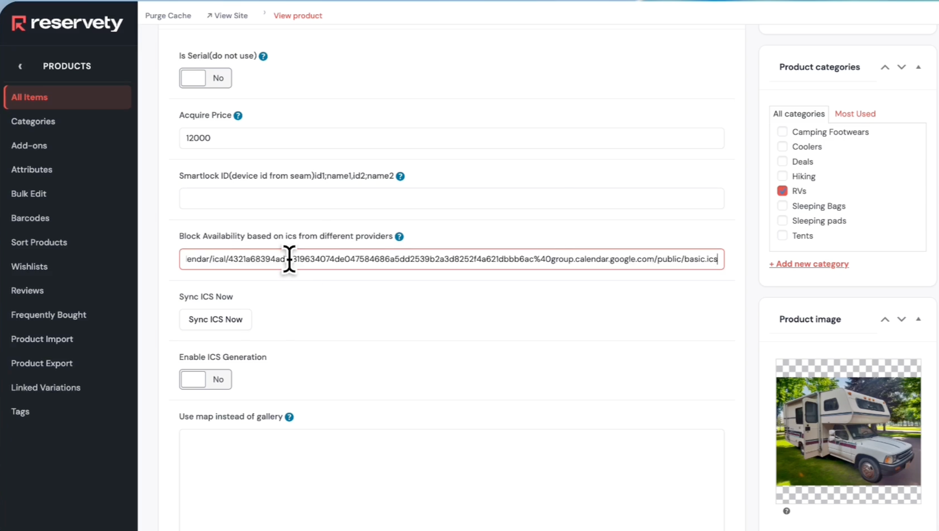This screenshot has width=939, height=531.
Task: Collapse the Product categories panel triangle
Action: tap(918, 67)
